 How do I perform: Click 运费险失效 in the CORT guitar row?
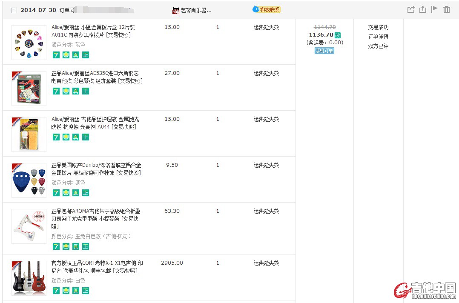click(x=267, y=263)
